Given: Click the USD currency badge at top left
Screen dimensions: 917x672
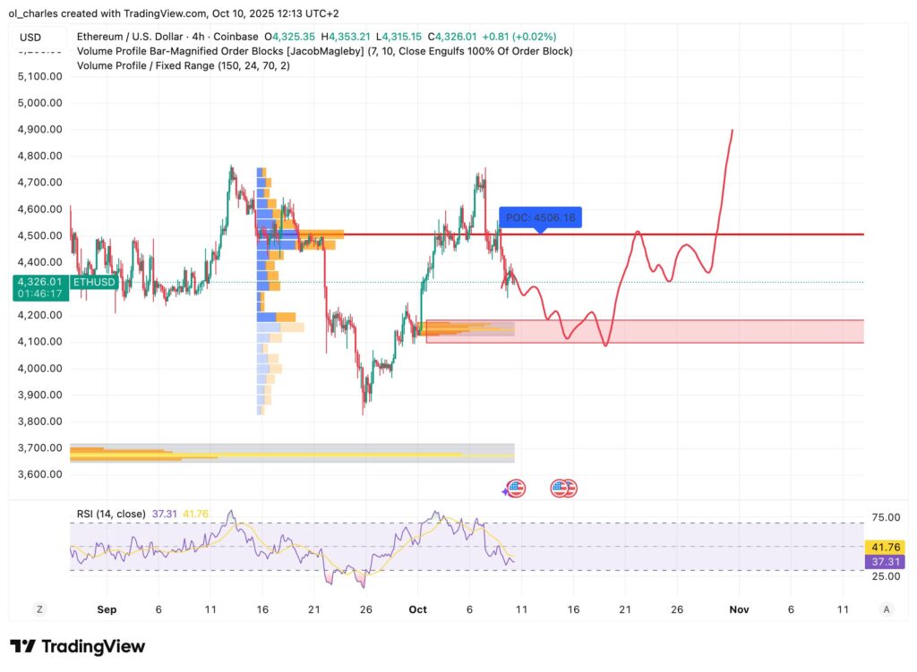Looking at the screenshot, I should 30,37.
